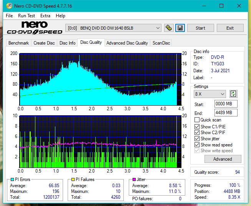Toggle Show C2/PIF checkbox
This screenshot has height=206, width=251.
click(197, 132)
